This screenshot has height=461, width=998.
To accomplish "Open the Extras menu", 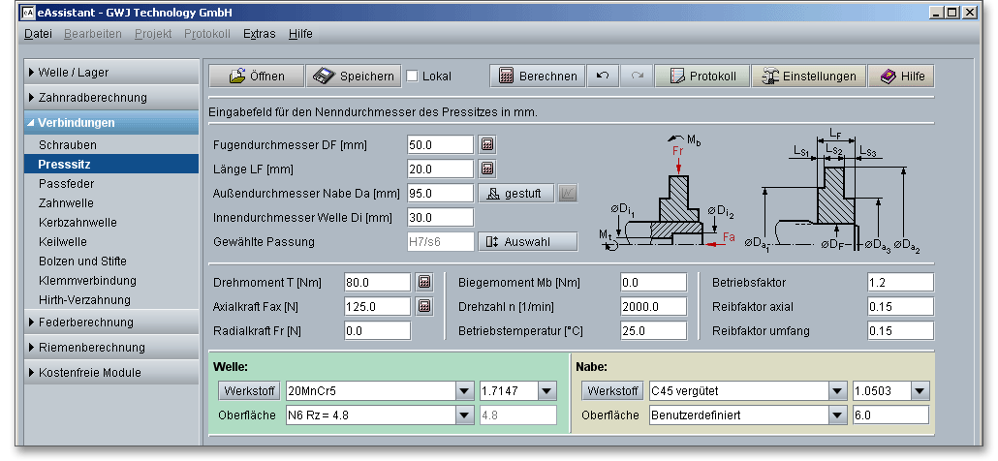I will coord(259,33).
